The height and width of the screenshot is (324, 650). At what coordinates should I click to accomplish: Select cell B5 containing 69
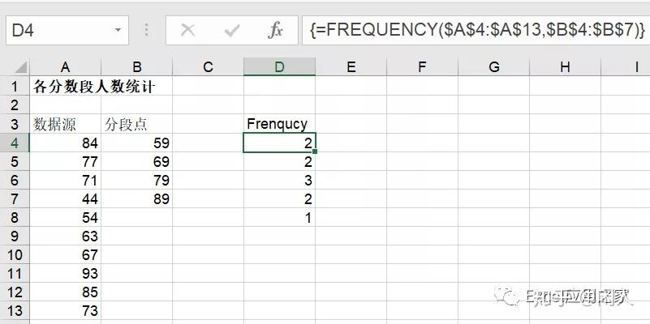[137, 161]
